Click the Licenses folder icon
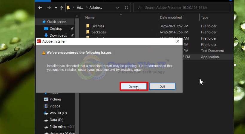The width and height of the screenshot is (245, 134). (88, 26)
